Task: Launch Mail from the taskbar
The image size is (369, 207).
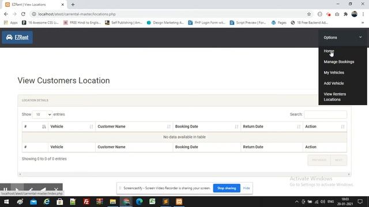Action: [33, 202]
